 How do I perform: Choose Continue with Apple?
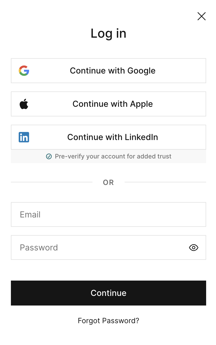coord(108,104)
